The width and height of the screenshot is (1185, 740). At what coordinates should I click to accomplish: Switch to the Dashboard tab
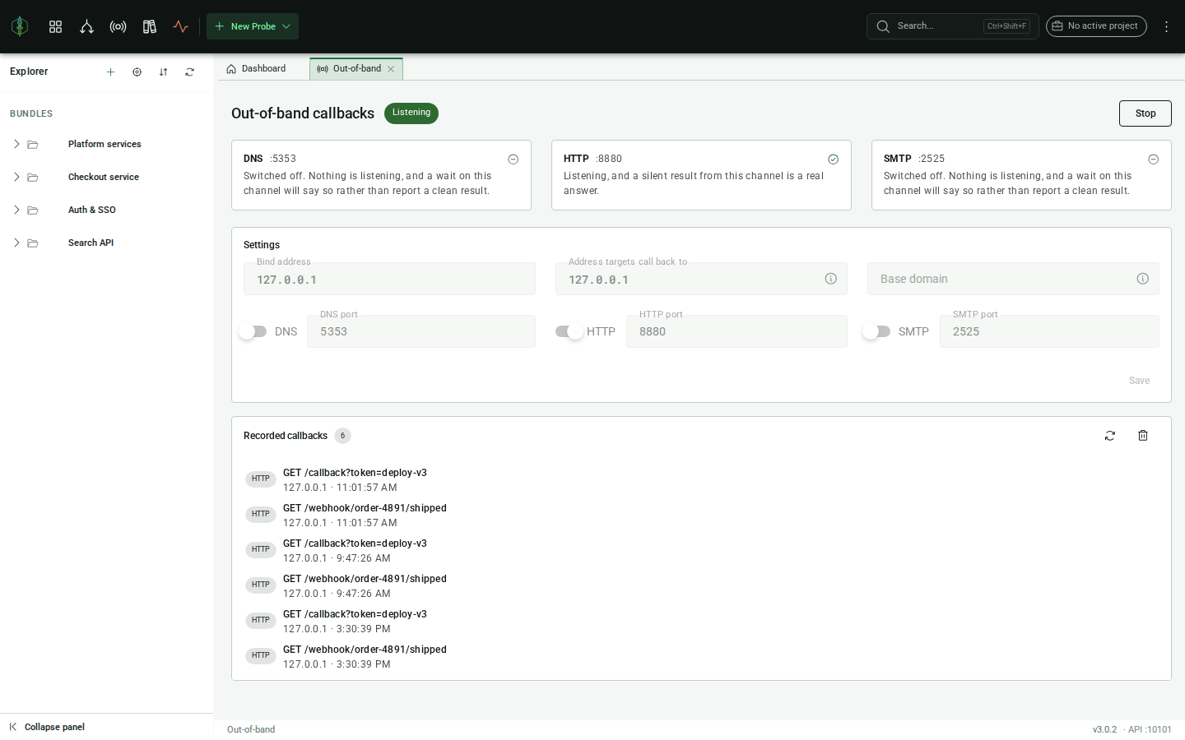pos(256,69)
